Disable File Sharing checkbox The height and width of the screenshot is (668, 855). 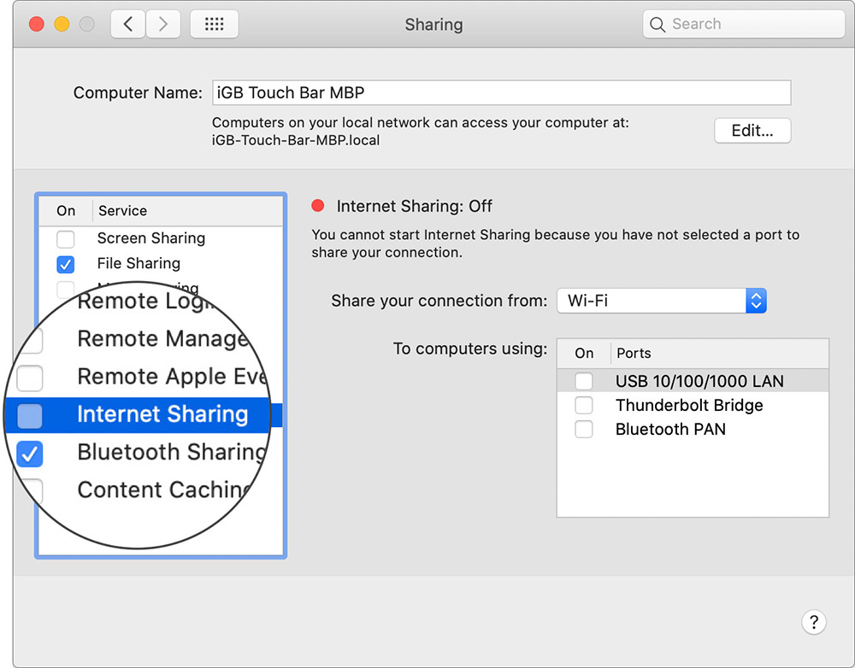(x=66, y=264)
